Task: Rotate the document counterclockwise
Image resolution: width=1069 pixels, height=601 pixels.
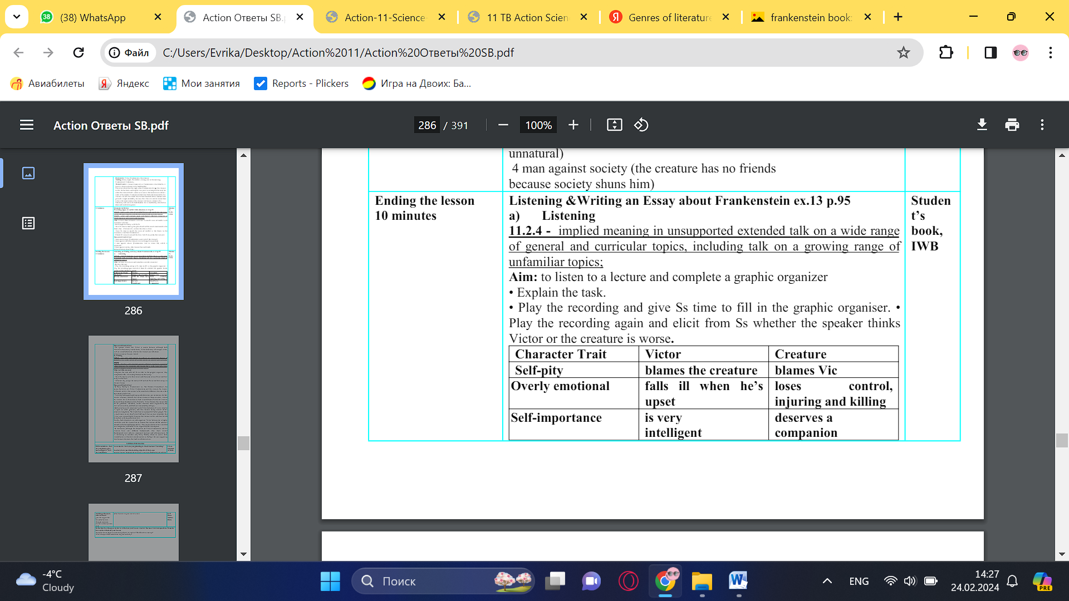Action: coord(641,125)
